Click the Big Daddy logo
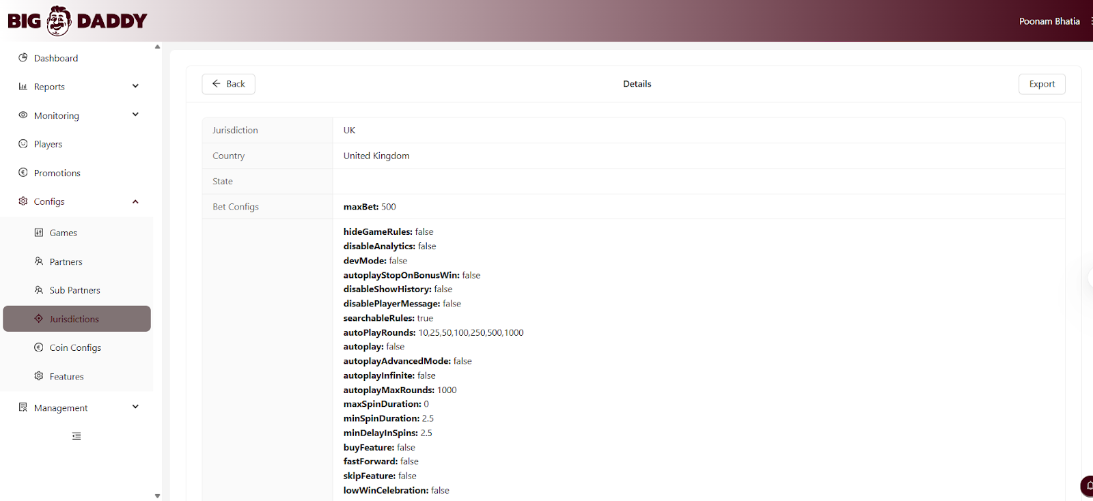Screen dimensions: 1093x501 pos(77,20)
